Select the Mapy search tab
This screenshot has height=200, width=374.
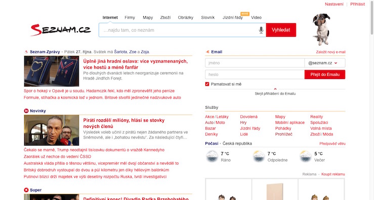tap(148, 18)
